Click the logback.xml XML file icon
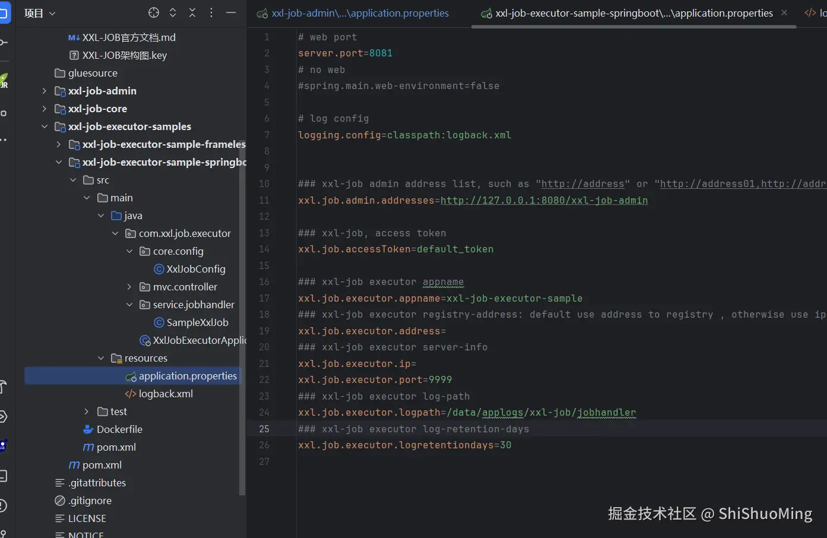The image size is (827, 538). click(x=131, y=394)
